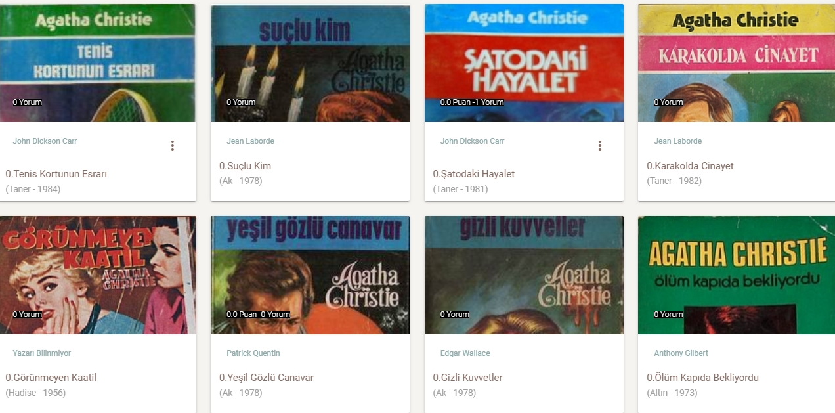Click the Görünmeyen Kaatil cover thumbnail
Viewport: 835px width, 413px height.
click(98, 275)
